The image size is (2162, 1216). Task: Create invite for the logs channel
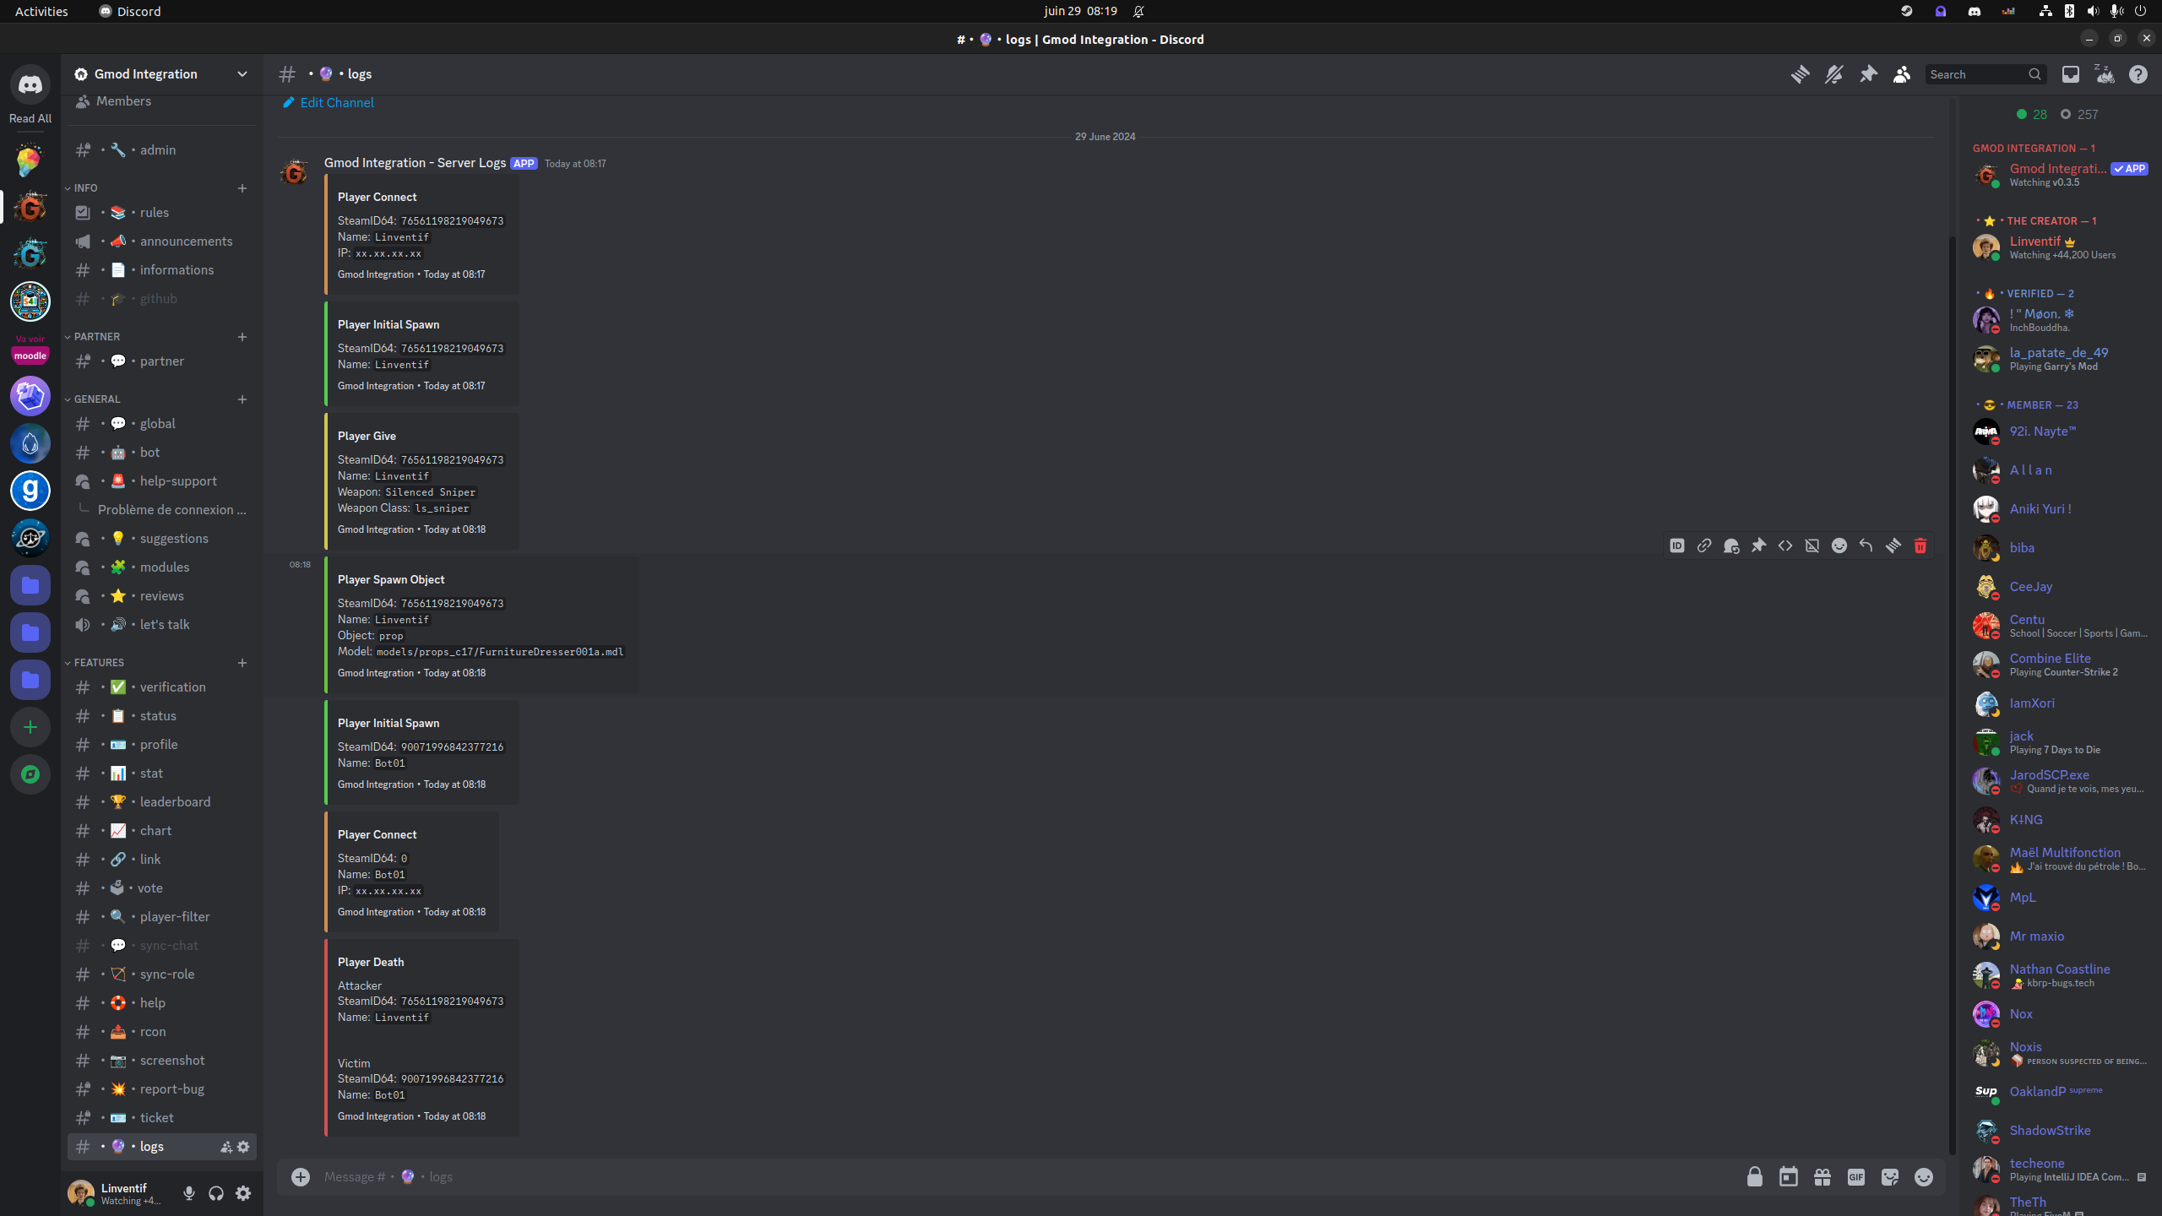coord(226,1147)
